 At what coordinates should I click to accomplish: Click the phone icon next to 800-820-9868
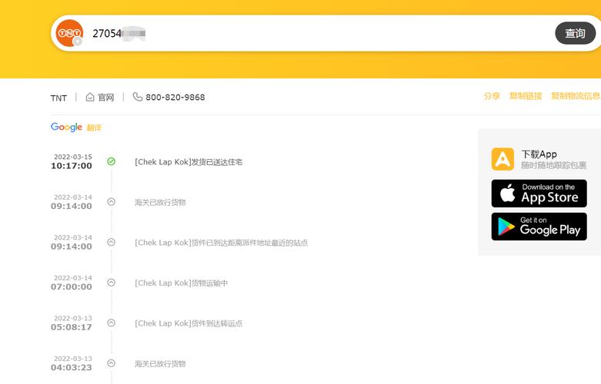click(137, 97)
